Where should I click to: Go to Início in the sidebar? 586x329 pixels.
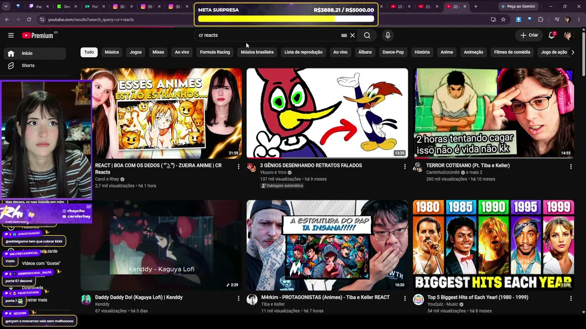(x=35, y=53)
